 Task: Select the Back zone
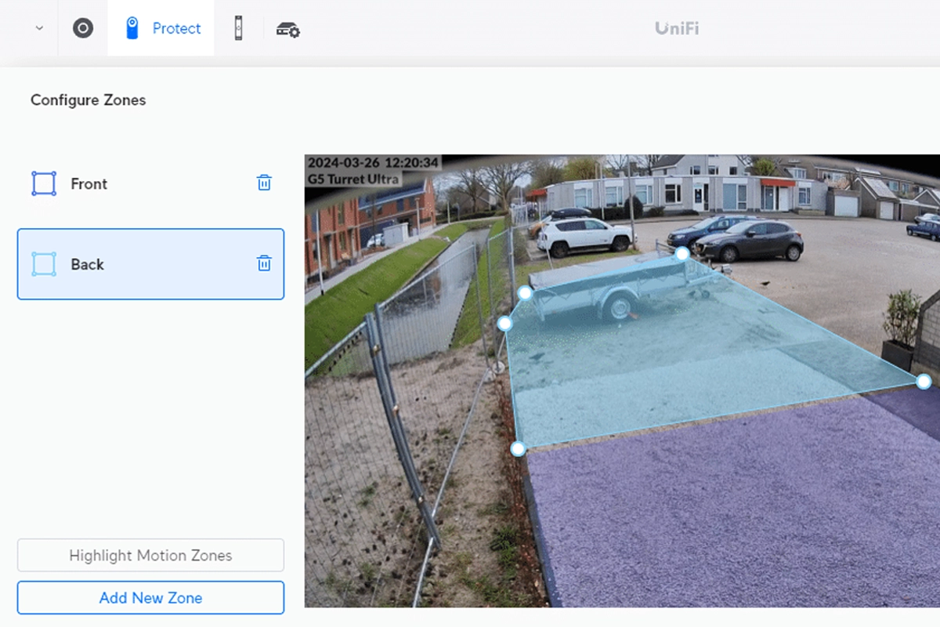[150, 264]
